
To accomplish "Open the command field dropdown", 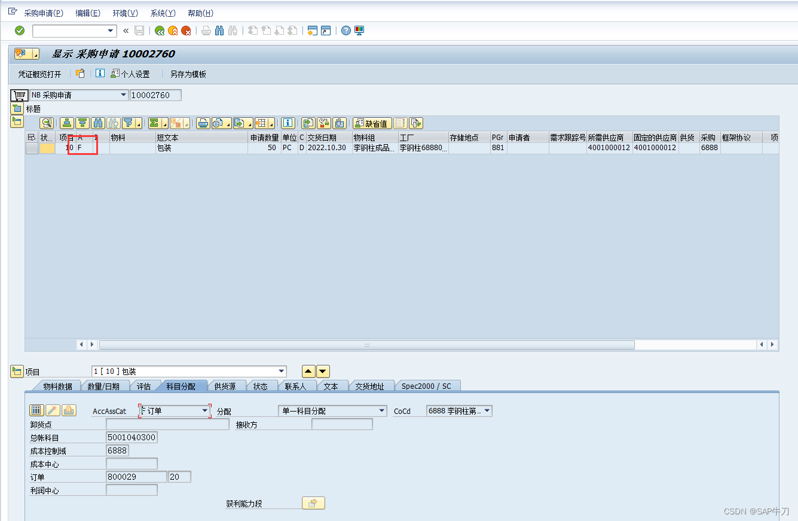I will (x=111, y=31).
